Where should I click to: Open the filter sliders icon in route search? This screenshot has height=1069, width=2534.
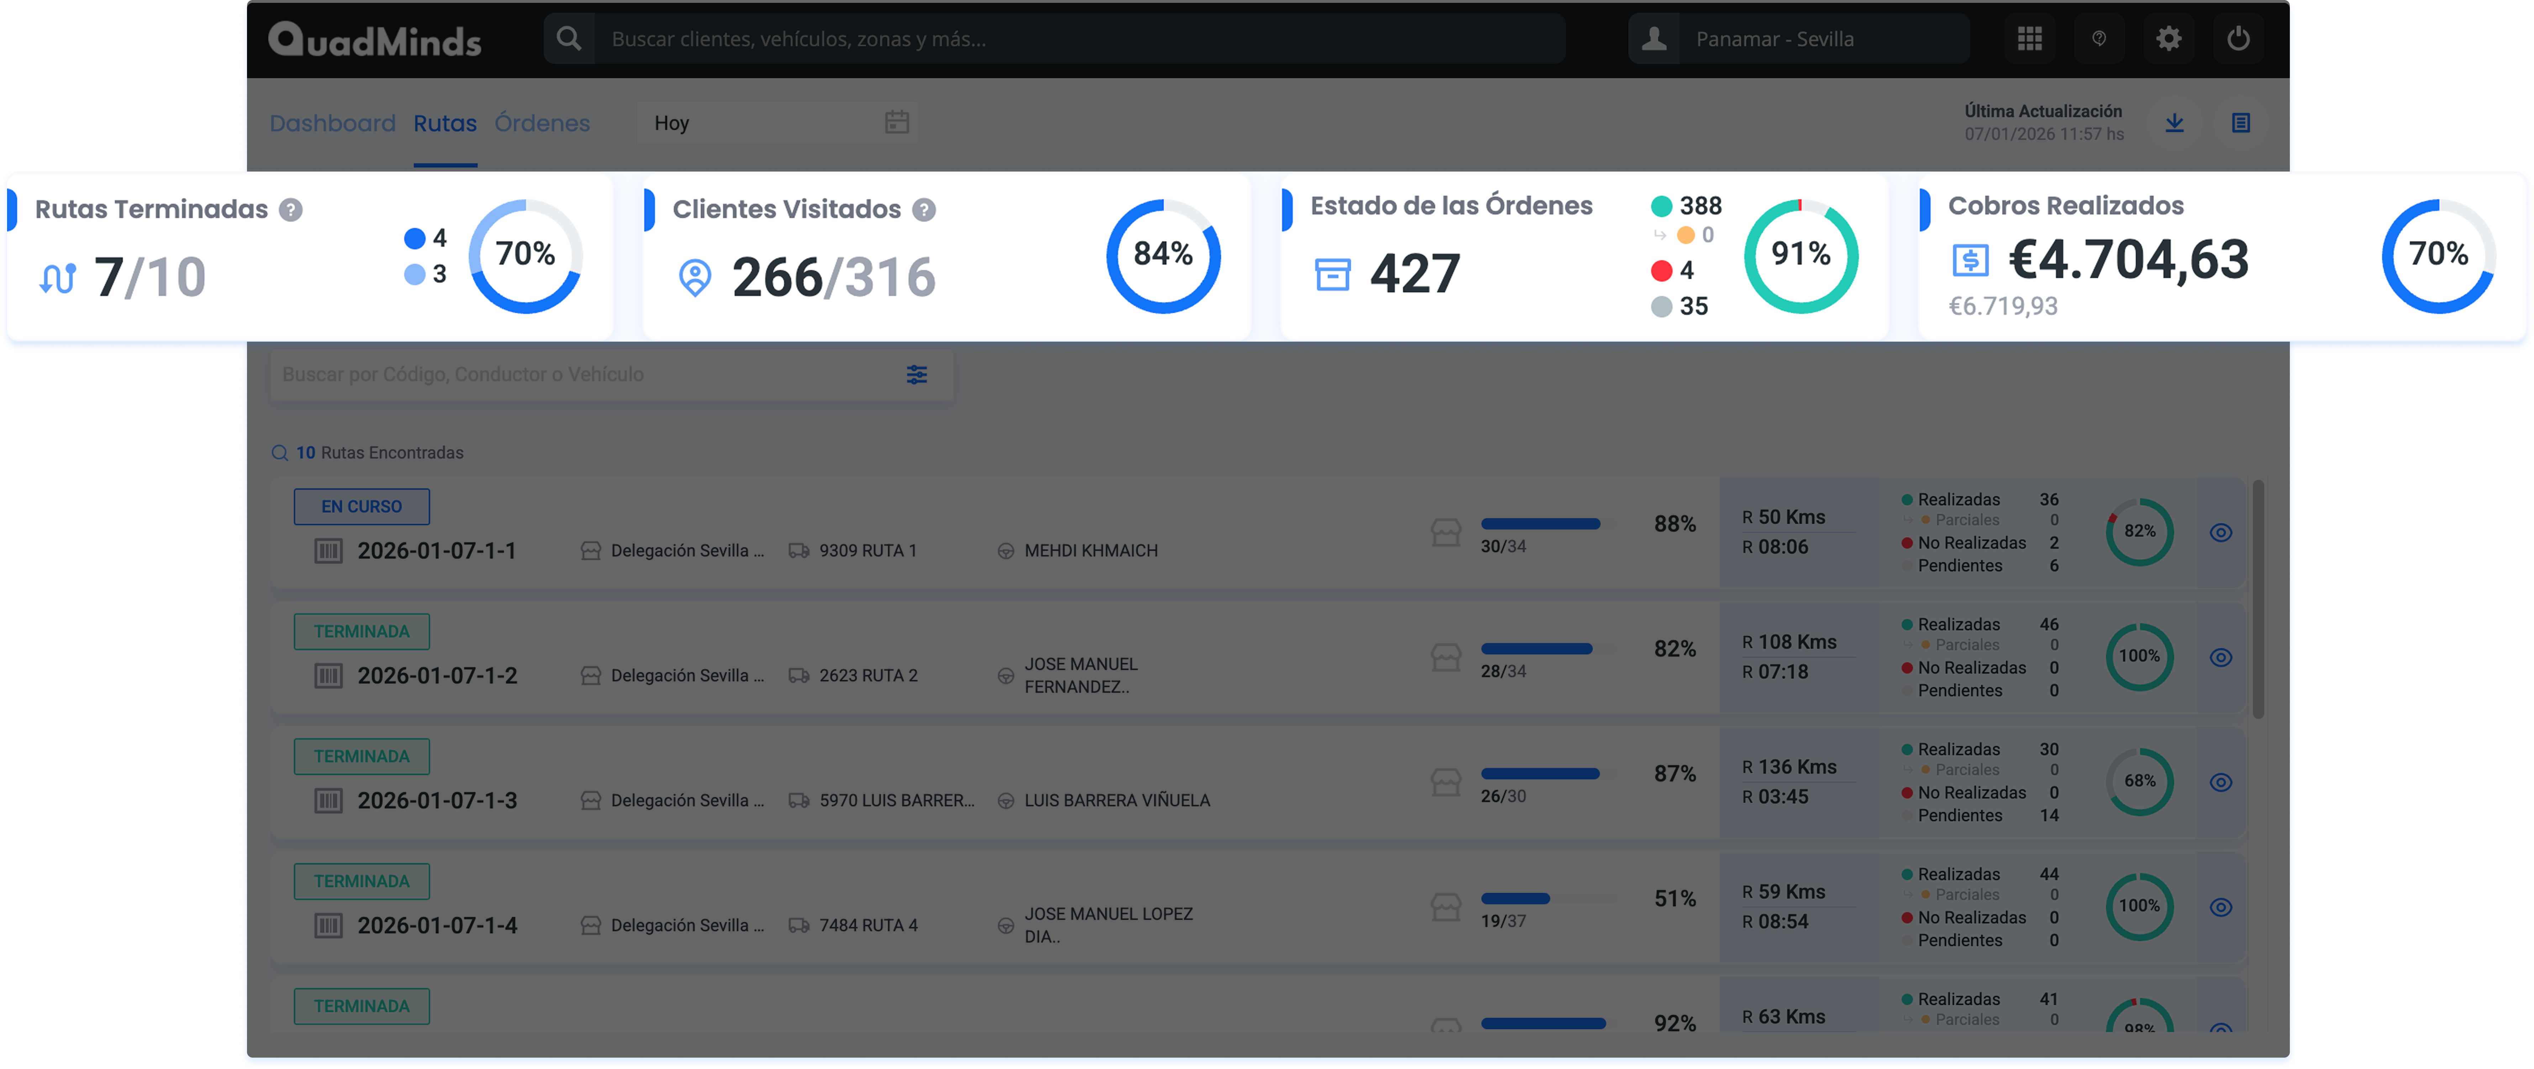[x=917, y=375]
